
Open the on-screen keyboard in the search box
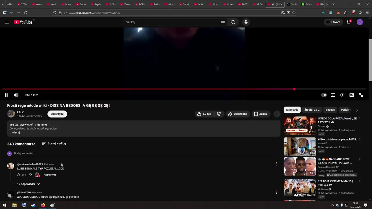click(x=223, y=22)
